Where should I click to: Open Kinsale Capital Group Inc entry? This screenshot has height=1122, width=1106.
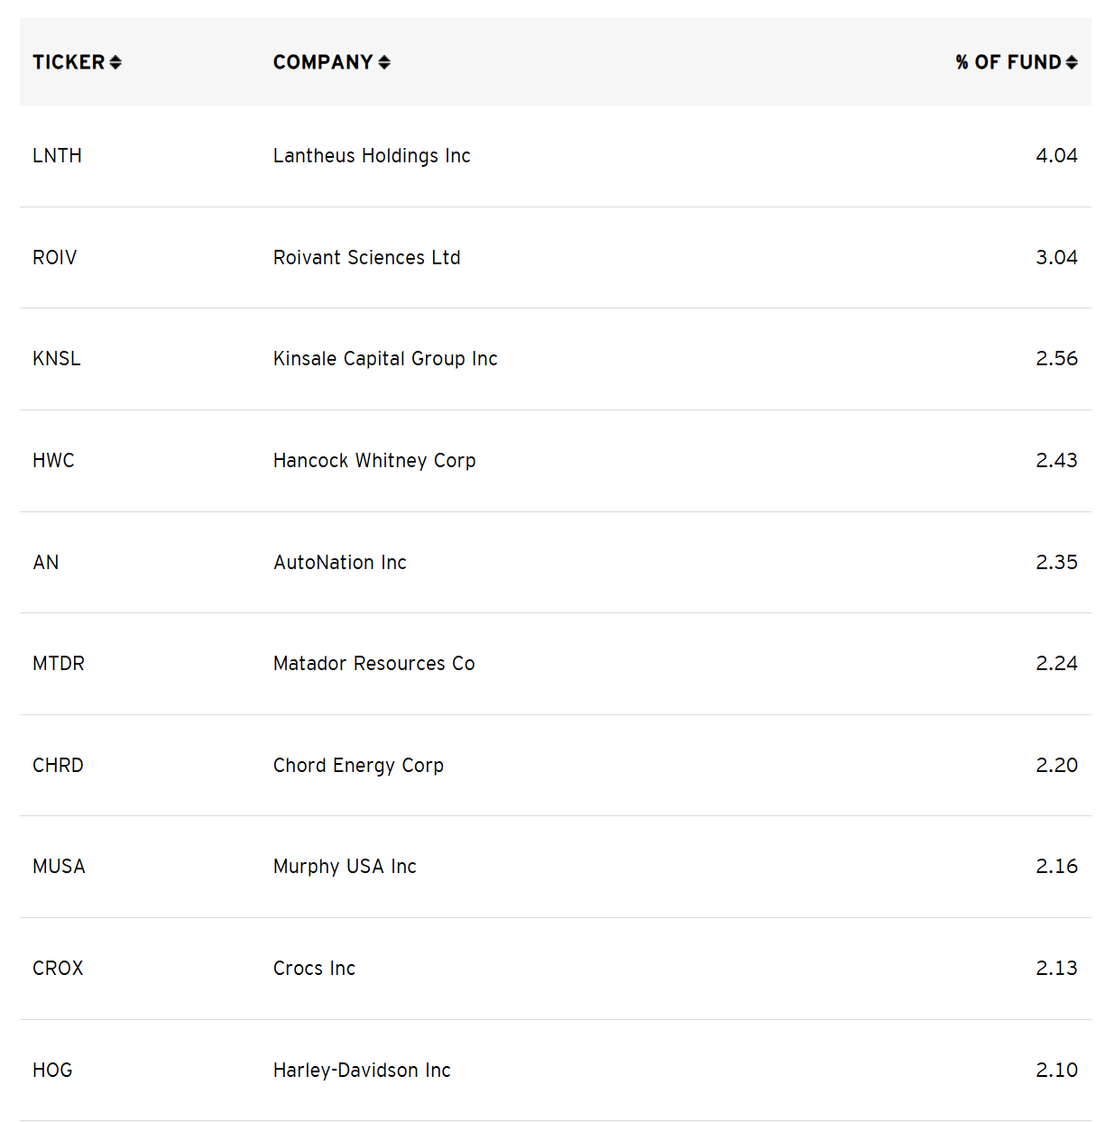385,359
